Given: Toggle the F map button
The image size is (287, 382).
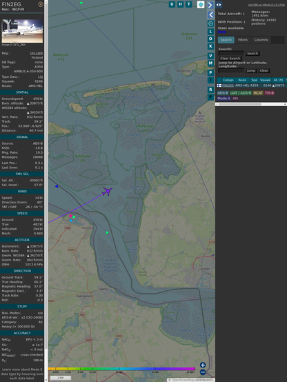Looking at the screenshot, I should click(210, 97).
